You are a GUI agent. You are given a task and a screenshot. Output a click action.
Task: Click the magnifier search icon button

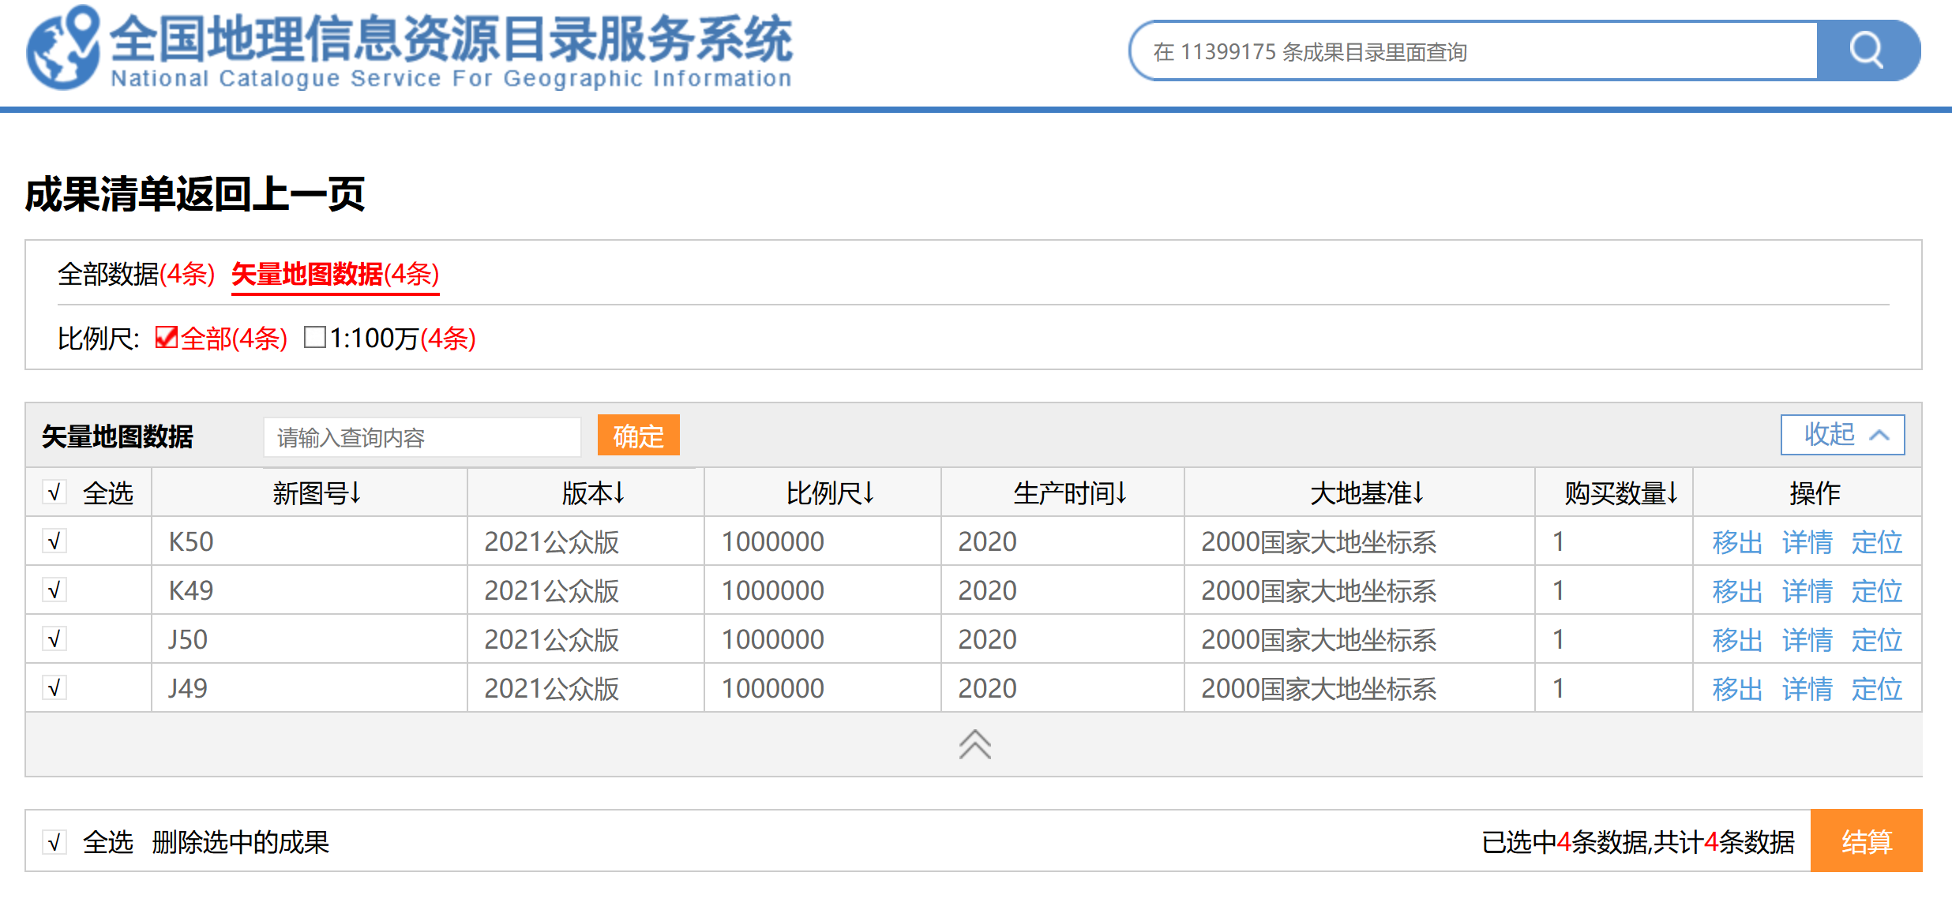pos(1867,51)
